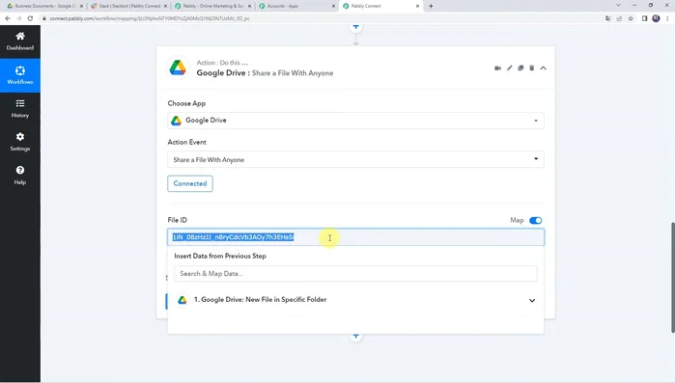The width and height of the screenshot is (675, 383).
Task: Click the Search & Map Data field
Action: [x=355, y=274]
